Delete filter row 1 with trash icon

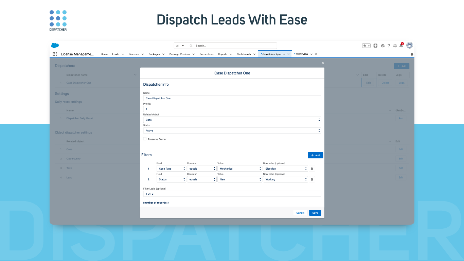click(x=312, y=169)
